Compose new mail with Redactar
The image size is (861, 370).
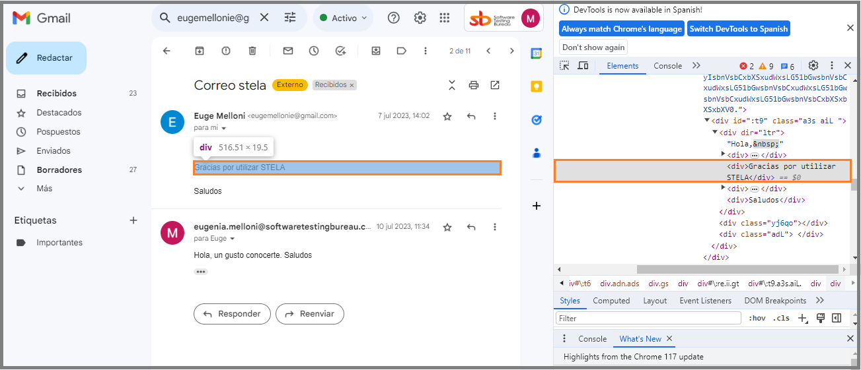click(46, 58)
